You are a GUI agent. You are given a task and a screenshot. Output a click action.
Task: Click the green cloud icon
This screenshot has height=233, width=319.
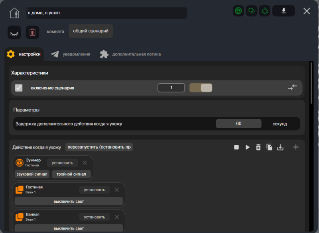(x=252, y=11)
